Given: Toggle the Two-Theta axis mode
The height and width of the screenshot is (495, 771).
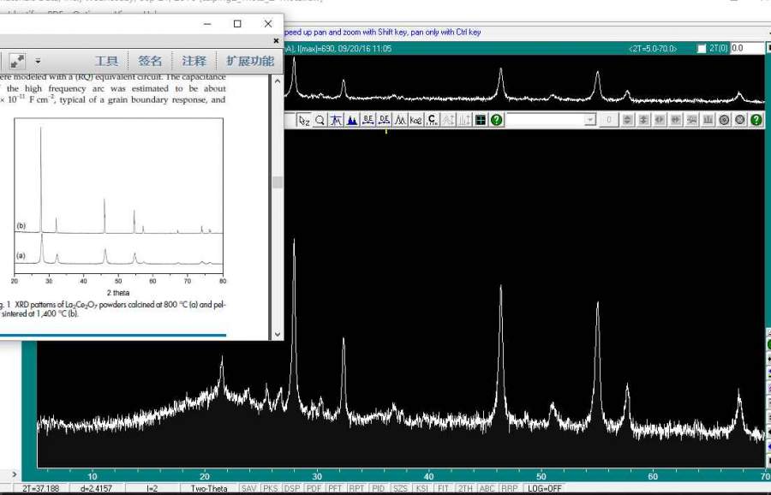Looking at the screenshot, I should click(x=209, y=489).
